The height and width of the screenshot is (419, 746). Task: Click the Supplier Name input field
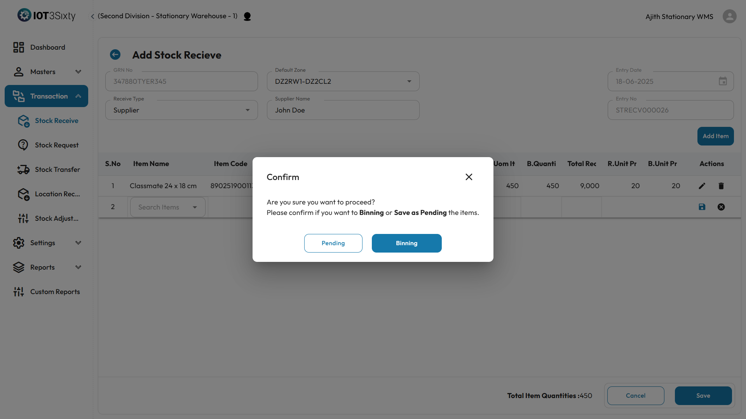tap(343, 110)
